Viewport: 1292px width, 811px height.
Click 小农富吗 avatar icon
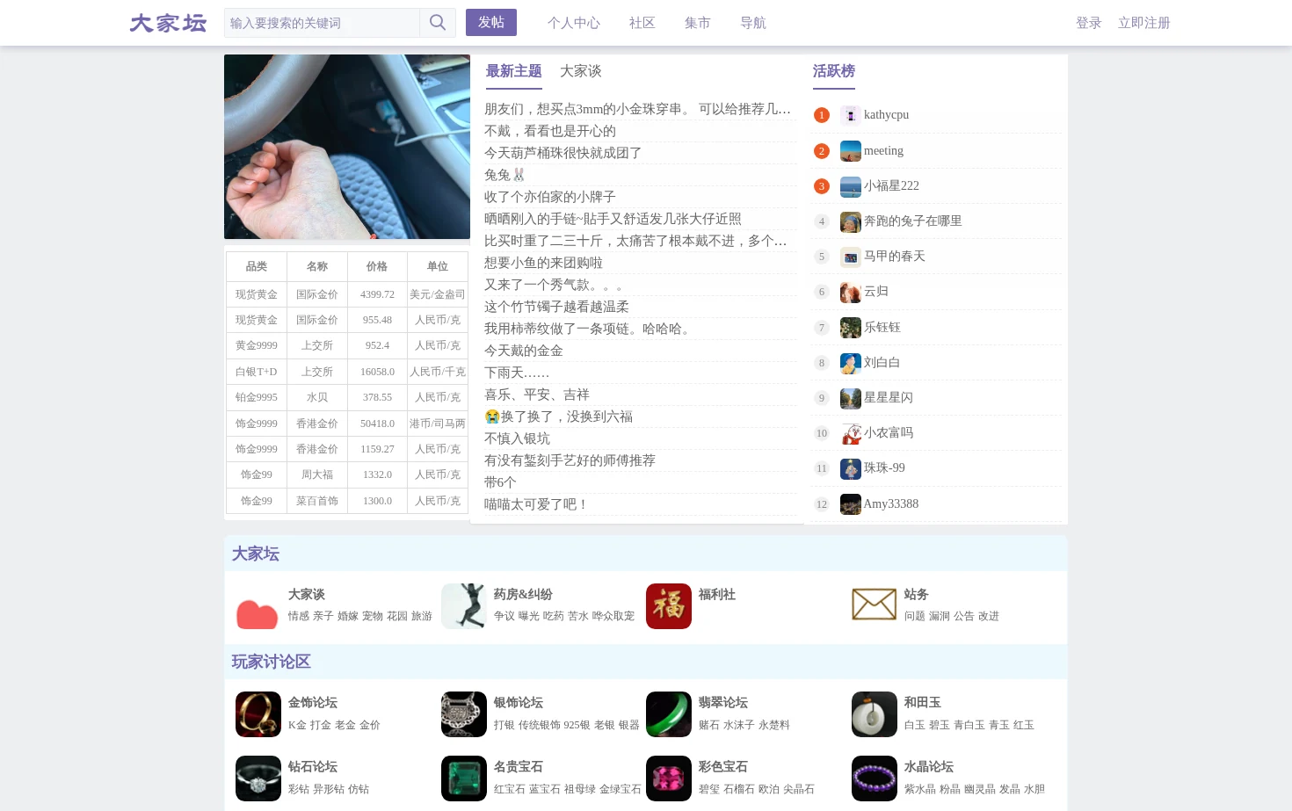pos(850,433)
